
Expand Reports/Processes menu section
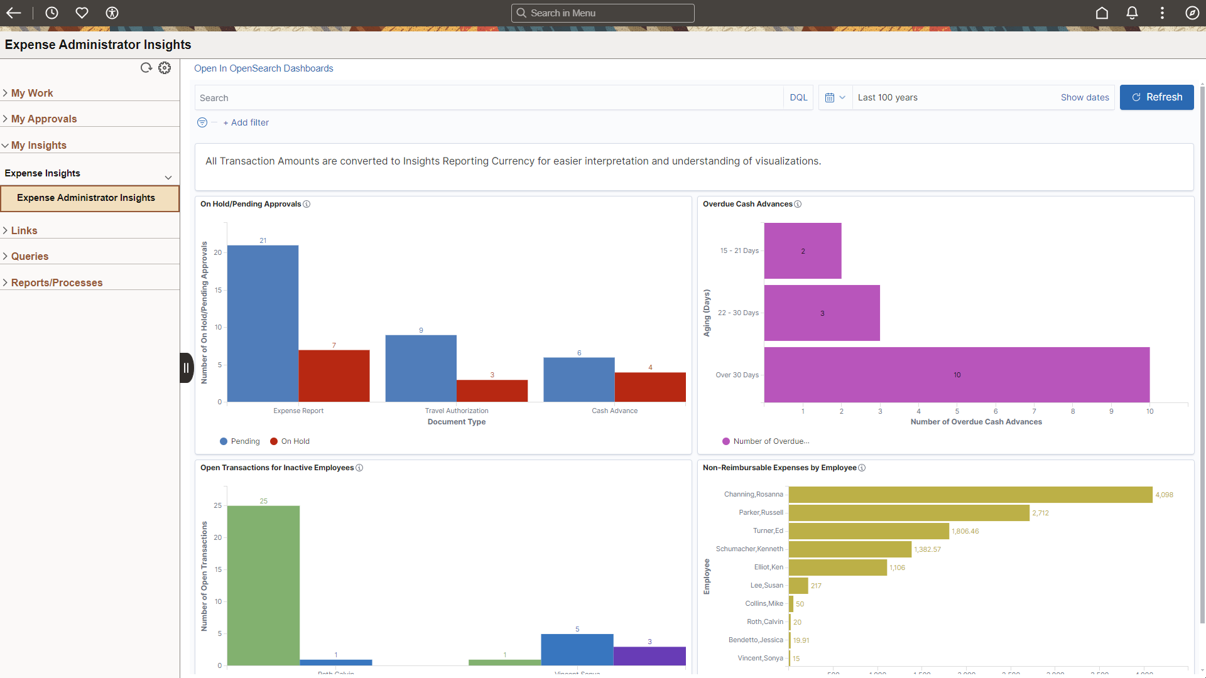pos(57,282)
